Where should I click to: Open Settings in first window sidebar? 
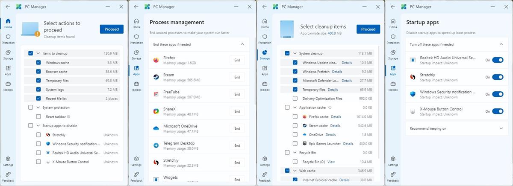[8, 161]
